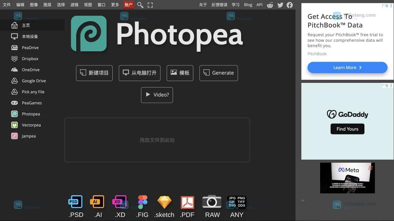Image resolution: width=394 pixels, height=221 pixels.
Task: Open the 图像 menu
Action: [x=34, y=5]
